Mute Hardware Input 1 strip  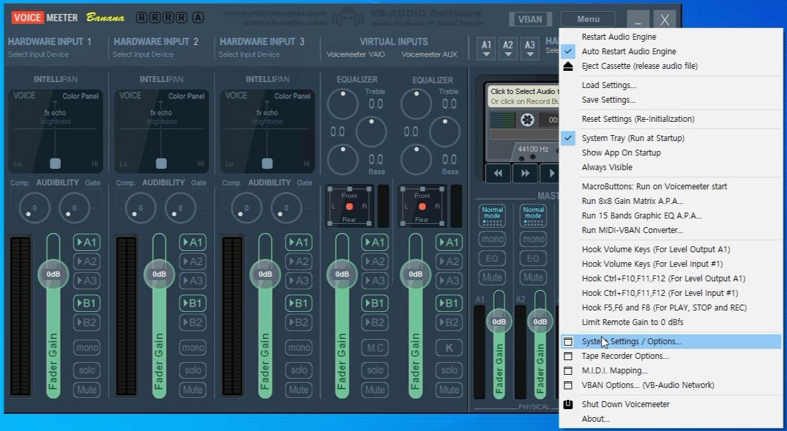pos(87,390)
